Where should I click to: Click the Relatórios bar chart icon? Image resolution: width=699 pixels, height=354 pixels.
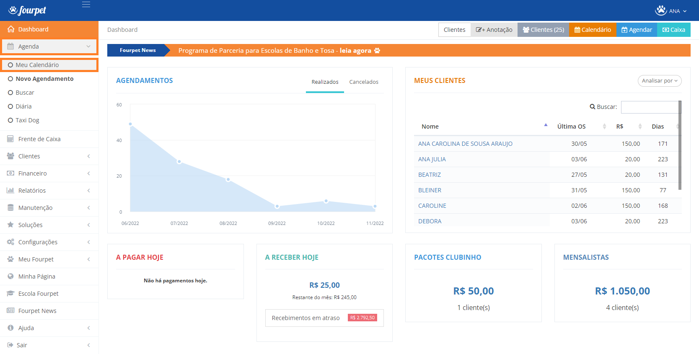(10, 191)
